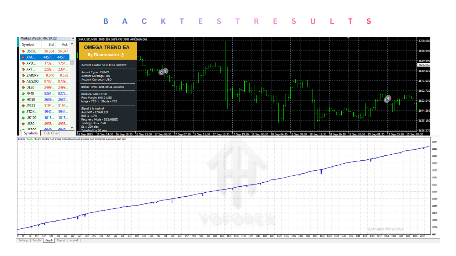Open the Settings tab of the tester
Image resolution: width=456 pixels, height=256 pixels.
click(23, 240)
